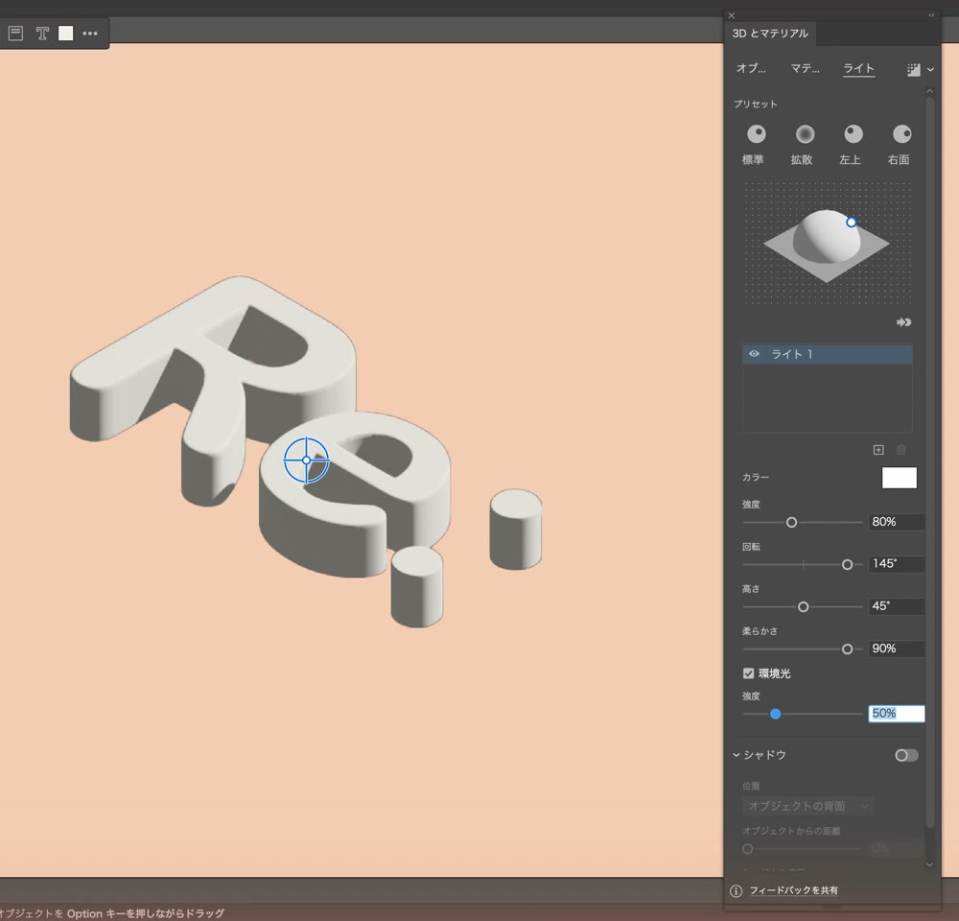The width and height of the screenshot is (959, 921).
Task: Select the ライト 1 row in the light list
Action: (827, 354)
